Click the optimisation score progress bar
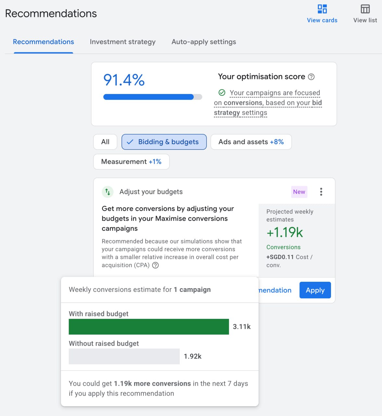The width and height of the screenshot is (382, 416). coord(152,97)
